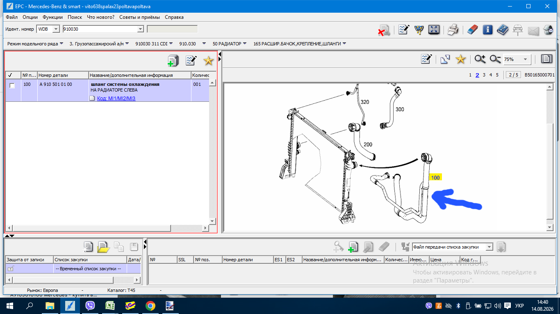Screen dimensions: 560x314
Task: Open the Функции menu
Action: (52, 17)
